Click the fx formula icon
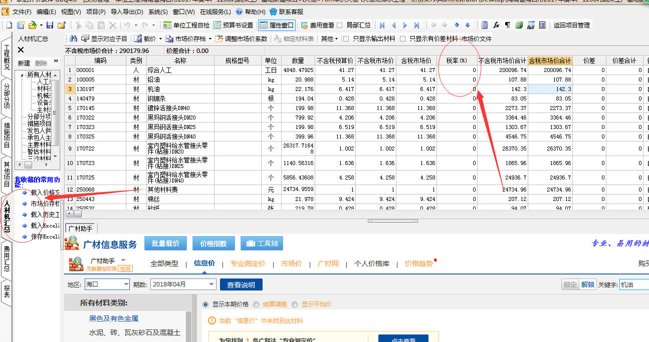Viewport: 649px width, 342px height. 496,25
